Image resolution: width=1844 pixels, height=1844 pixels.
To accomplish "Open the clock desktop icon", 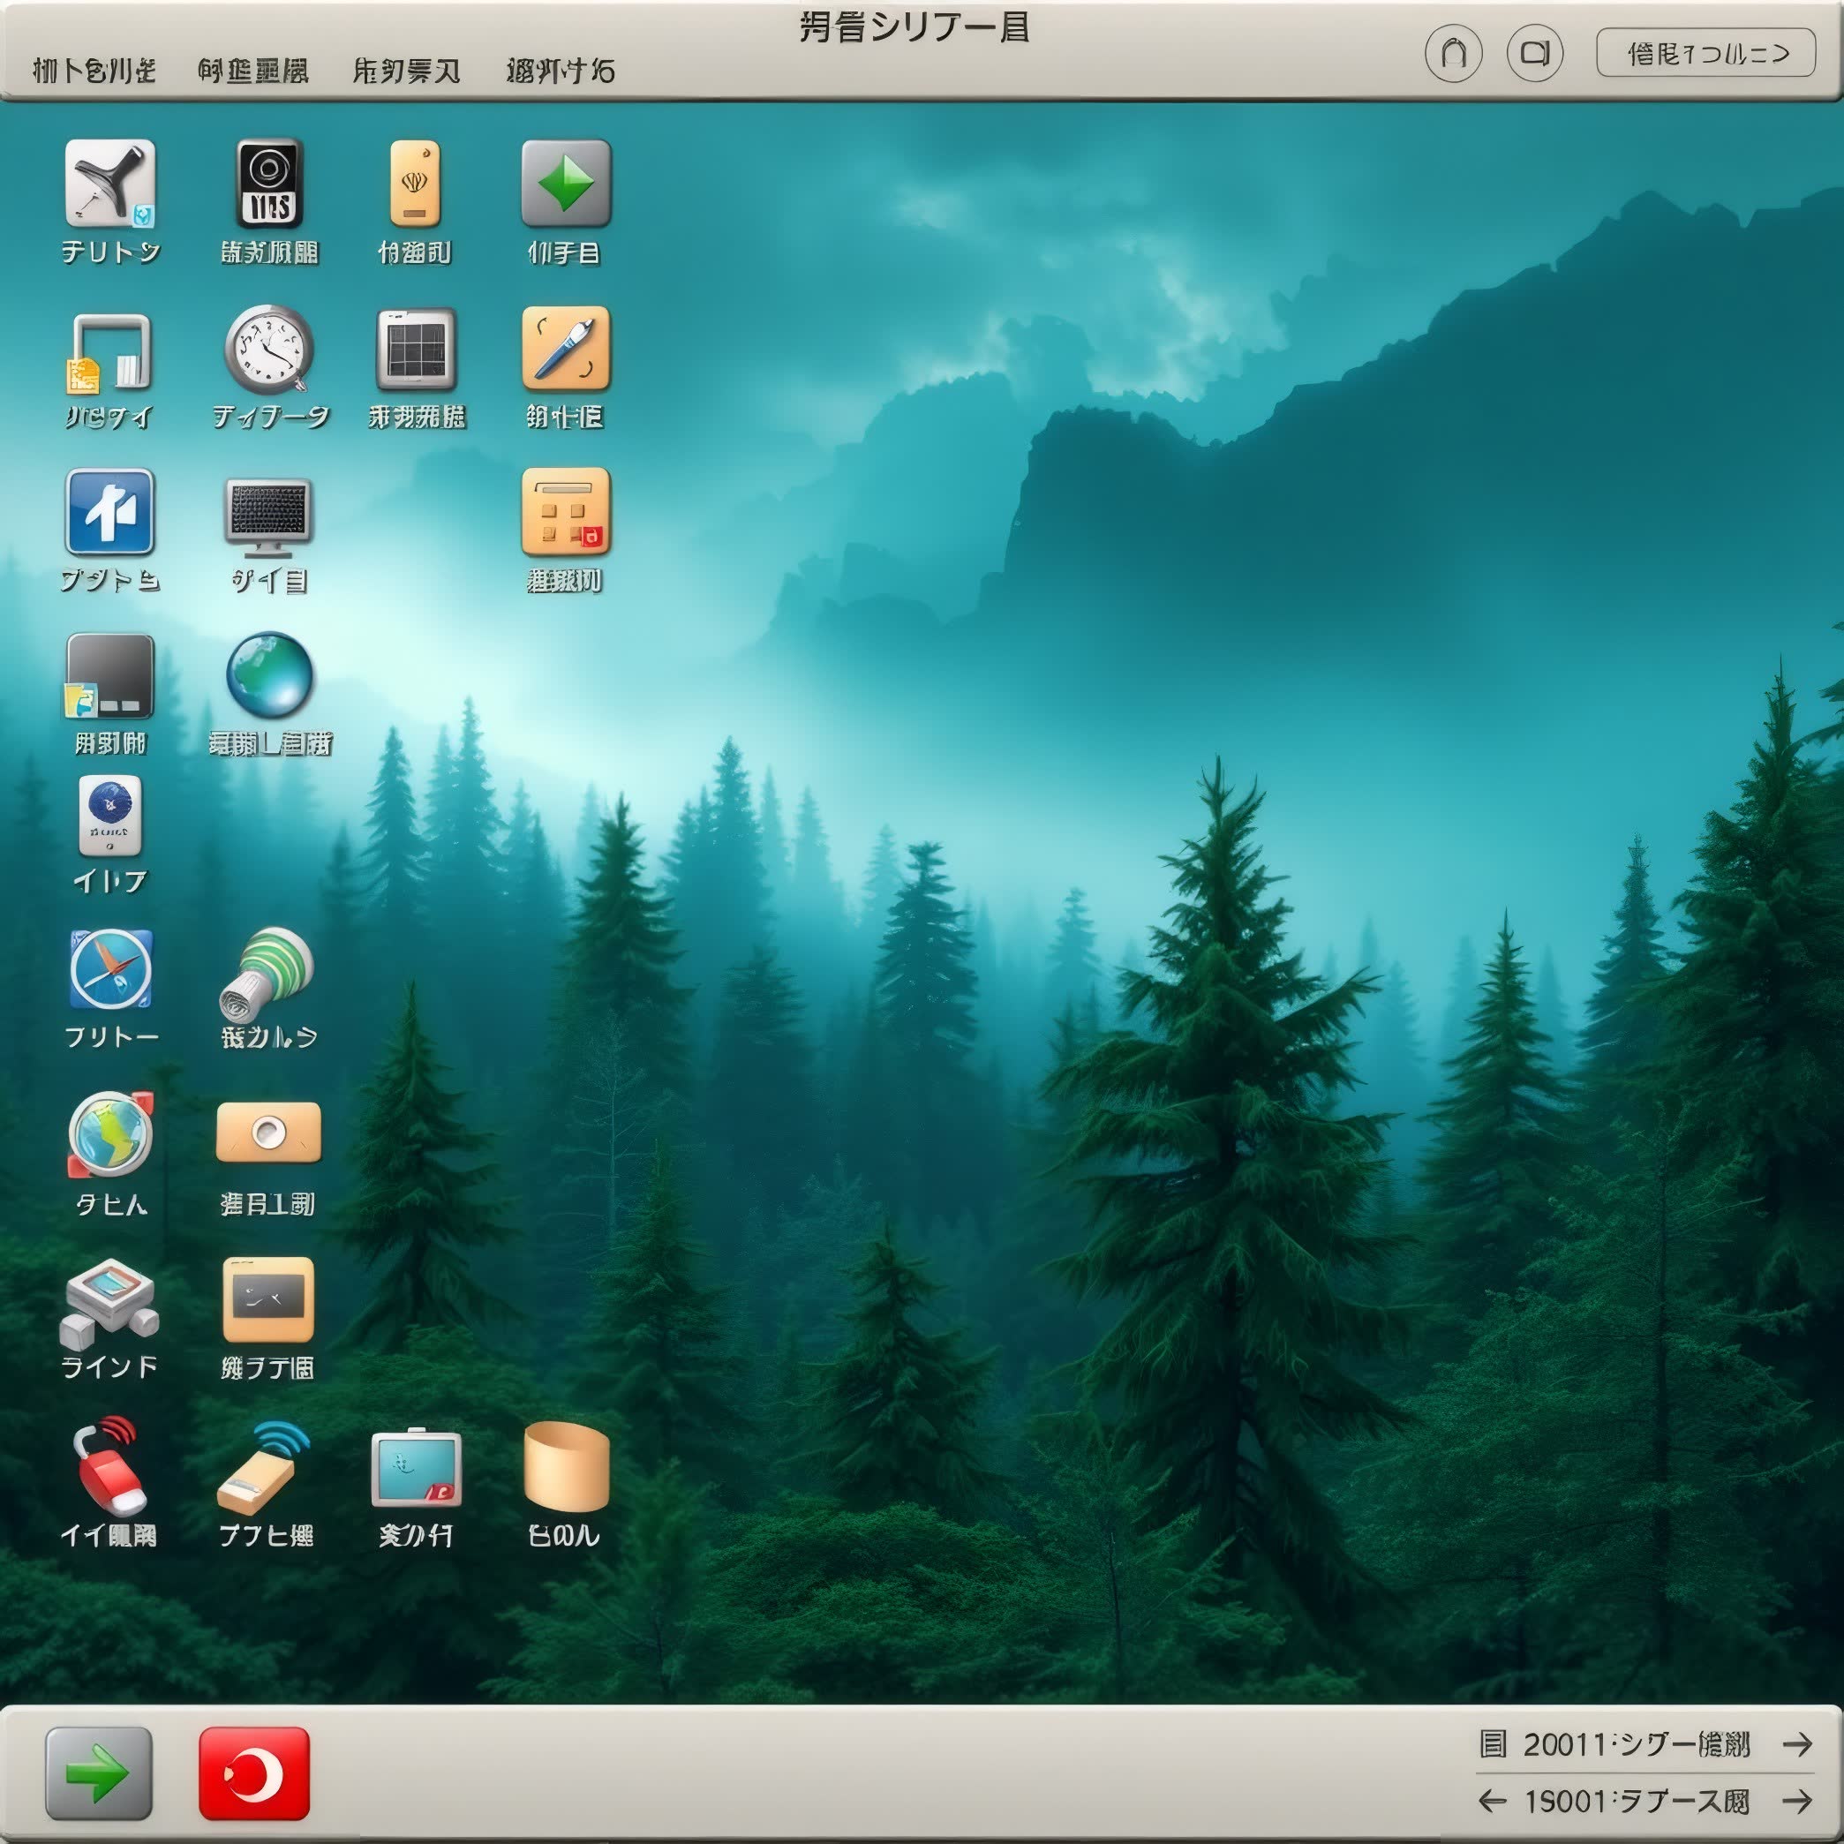I will [269, 350].
